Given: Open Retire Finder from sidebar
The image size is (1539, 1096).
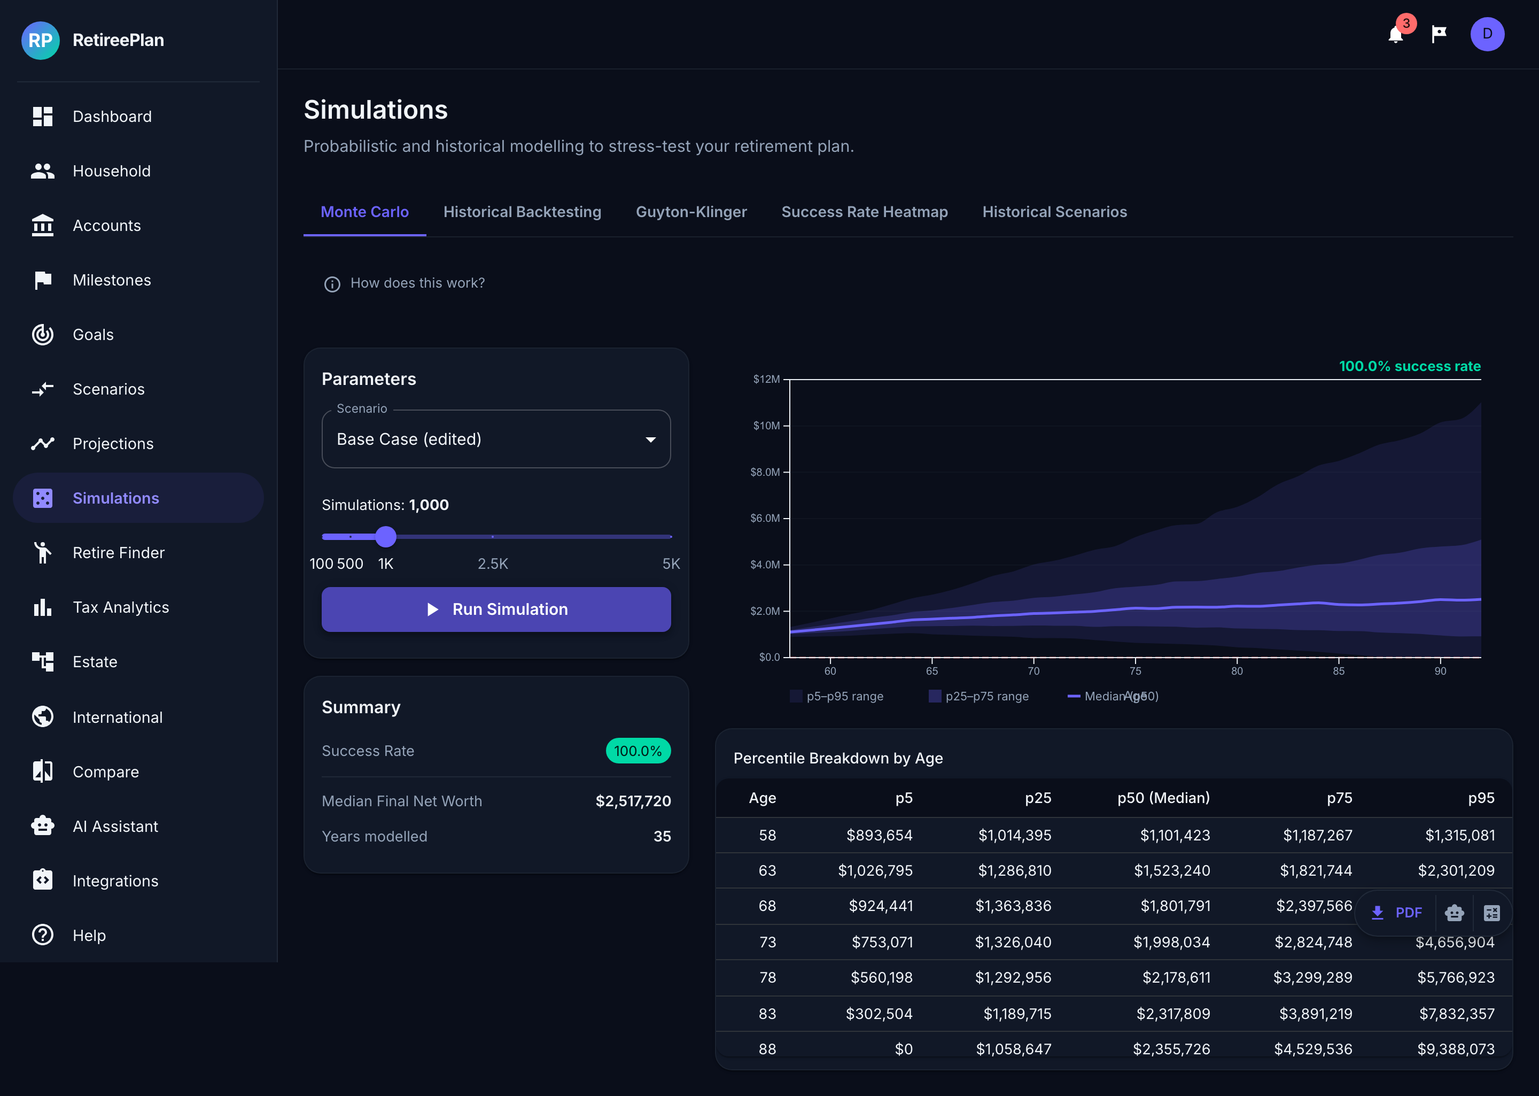Looking at the screenshot, I should [118, 553].
